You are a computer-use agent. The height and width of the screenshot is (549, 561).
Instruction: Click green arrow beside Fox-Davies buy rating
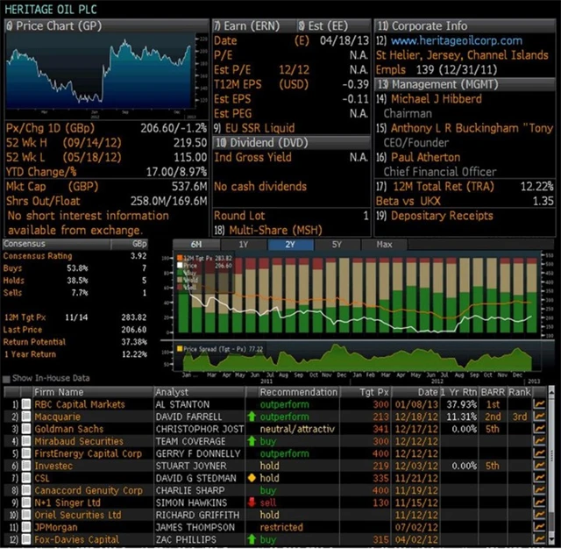(x=252, y=540)
